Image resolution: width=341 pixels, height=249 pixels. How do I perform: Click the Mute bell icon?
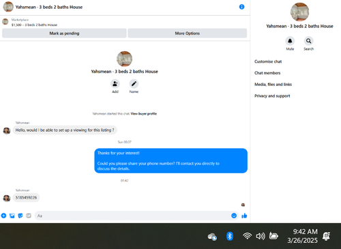(290, 41)
